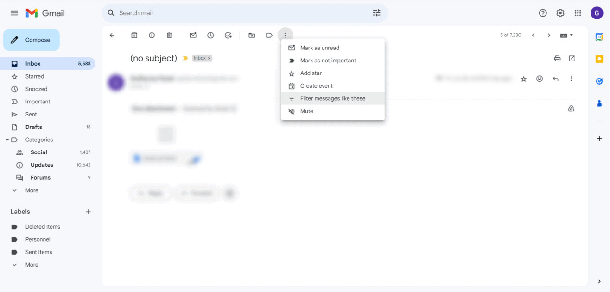Go back to inbox arrow
The height and width of the screenshot is (292, 610).
coord(112,35)
